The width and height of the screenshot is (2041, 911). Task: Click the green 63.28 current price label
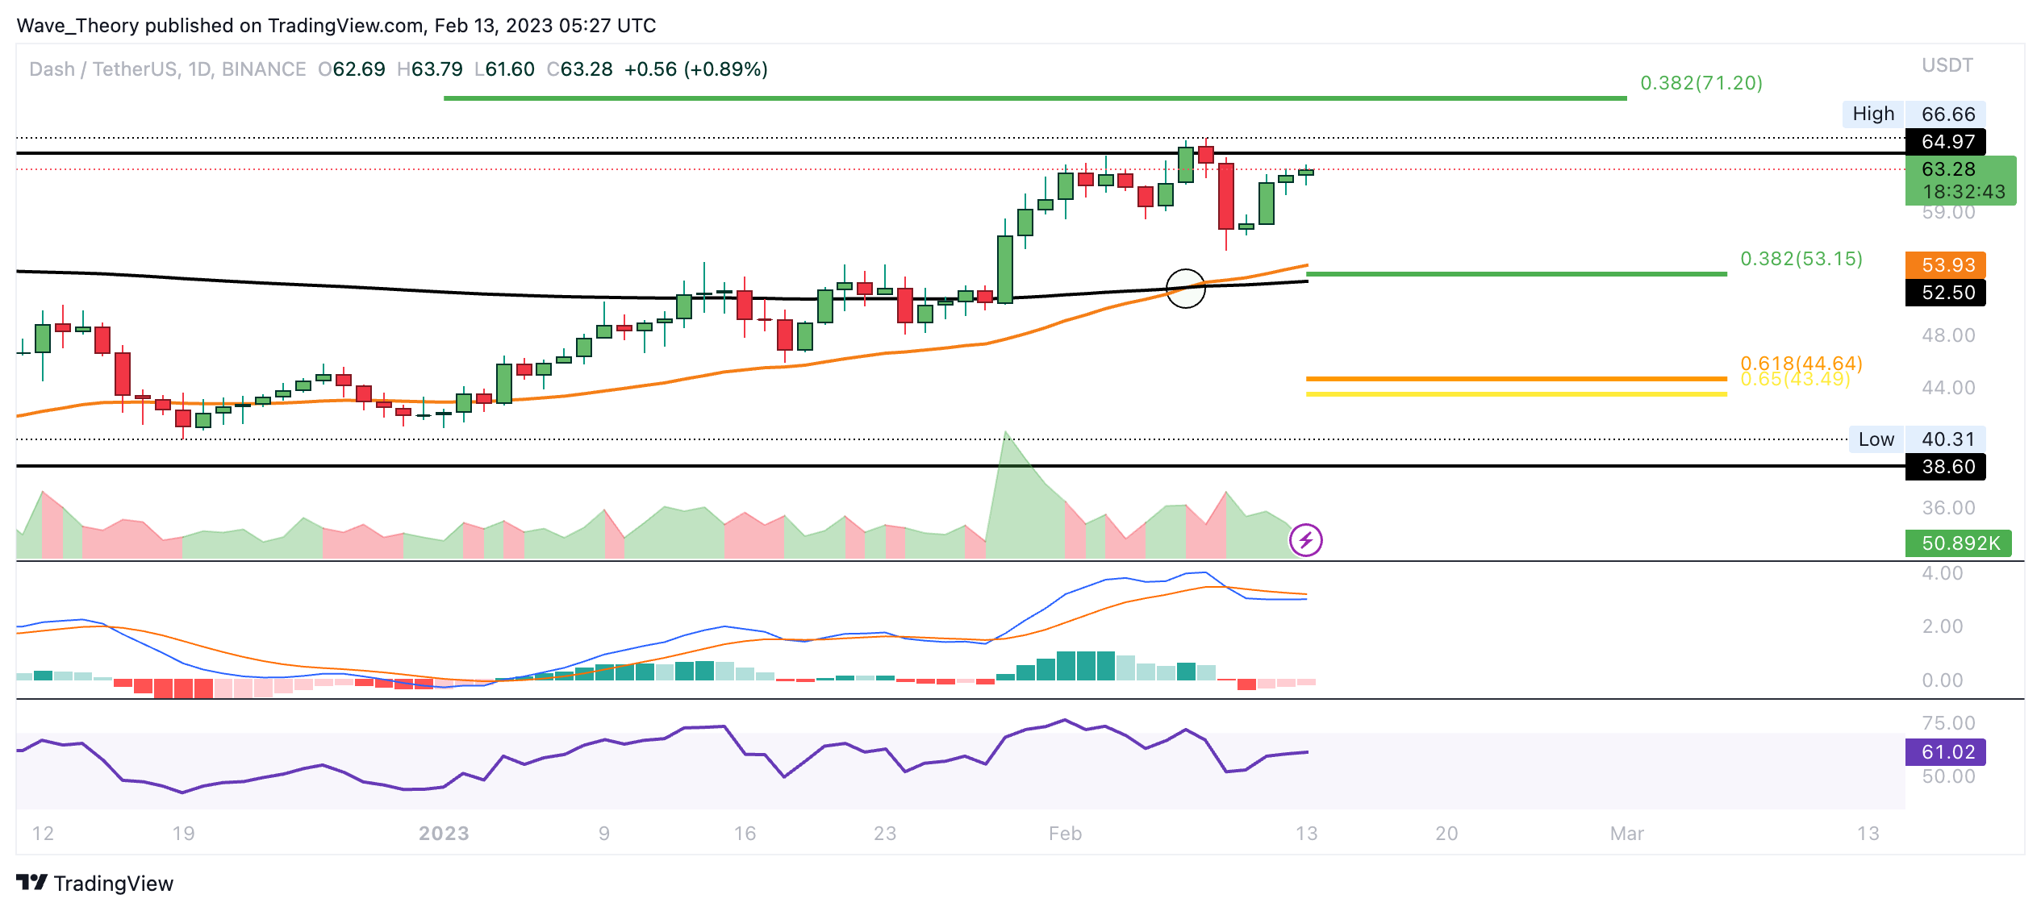1960,180
